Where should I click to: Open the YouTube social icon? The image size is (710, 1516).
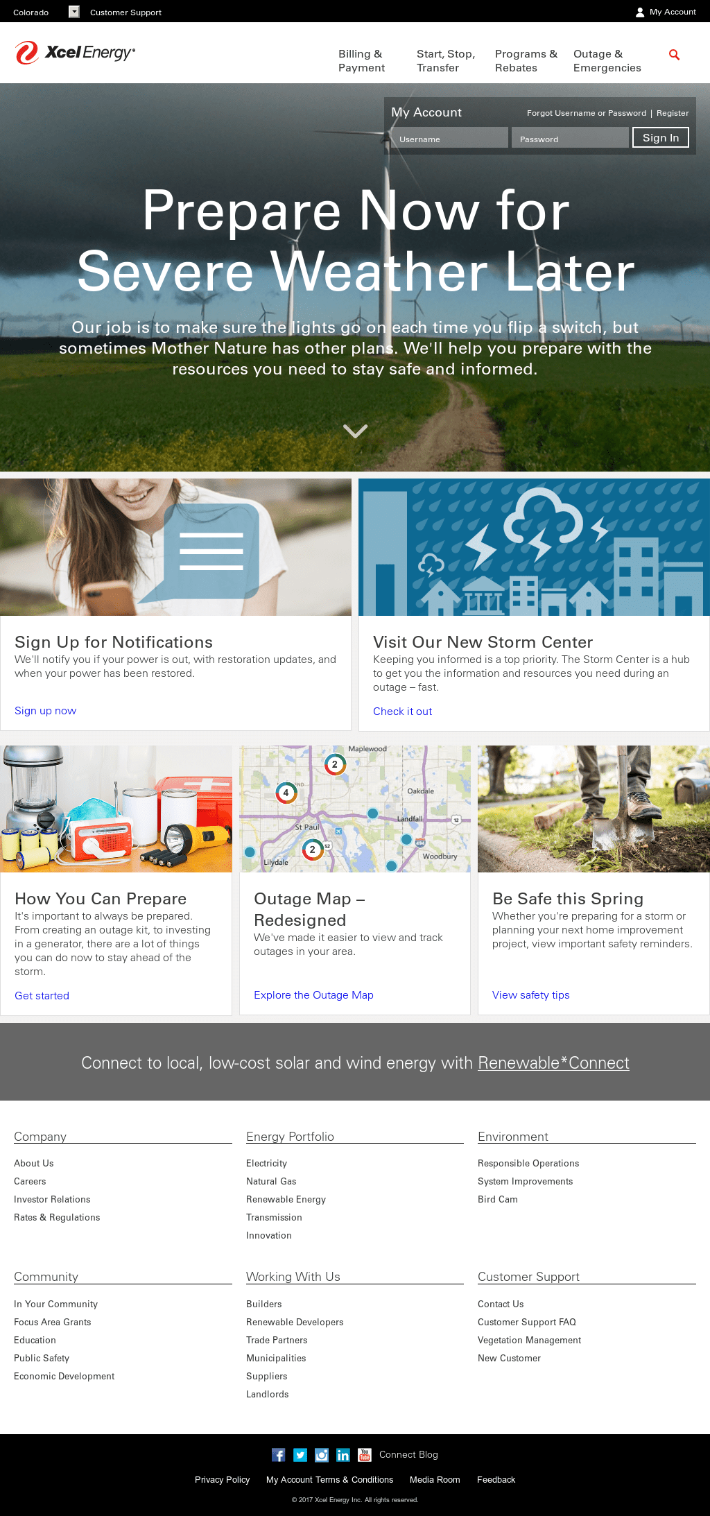365,1455
